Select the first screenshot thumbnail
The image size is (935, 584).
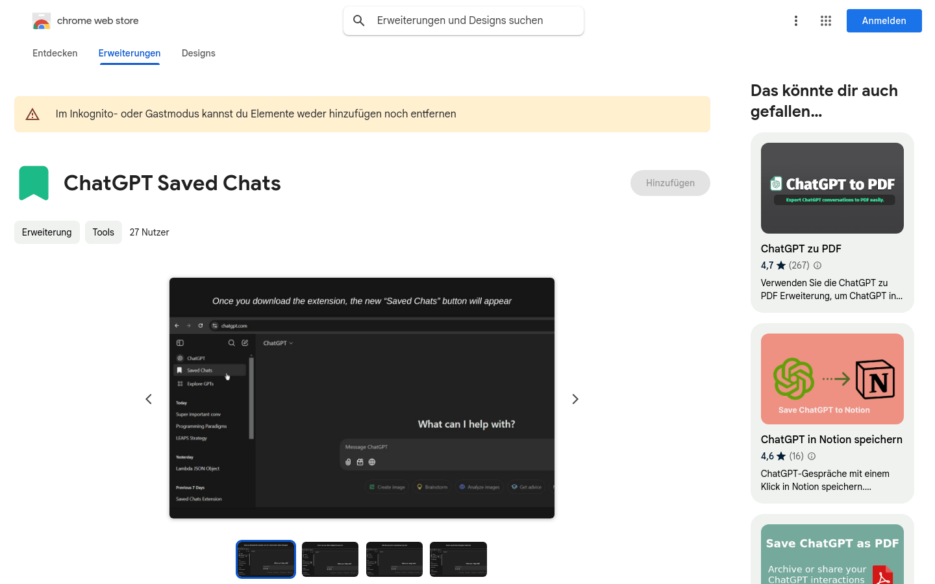click(266, 559)
